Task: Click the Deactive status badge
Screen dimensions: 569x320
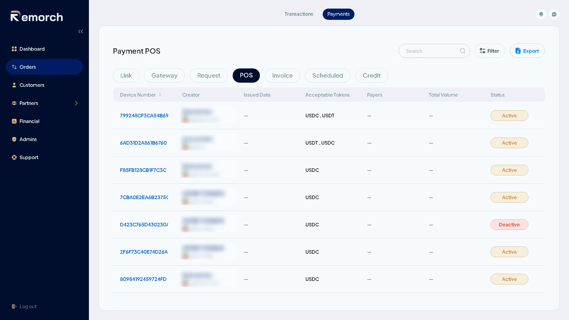Action: pyautogui.click(x=509, y=225)
